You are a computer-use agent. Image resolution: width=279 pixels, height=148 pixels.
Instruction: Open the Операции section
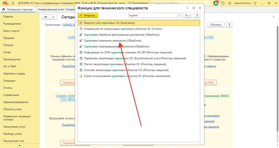9,81
